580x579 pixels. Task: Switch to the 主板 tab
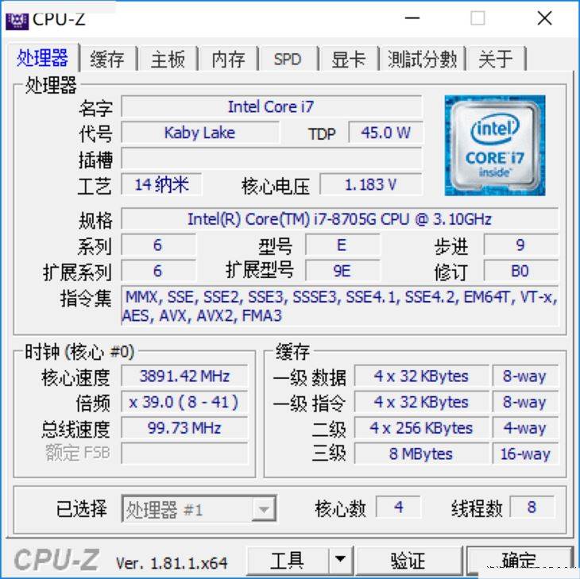pos(168,59)
